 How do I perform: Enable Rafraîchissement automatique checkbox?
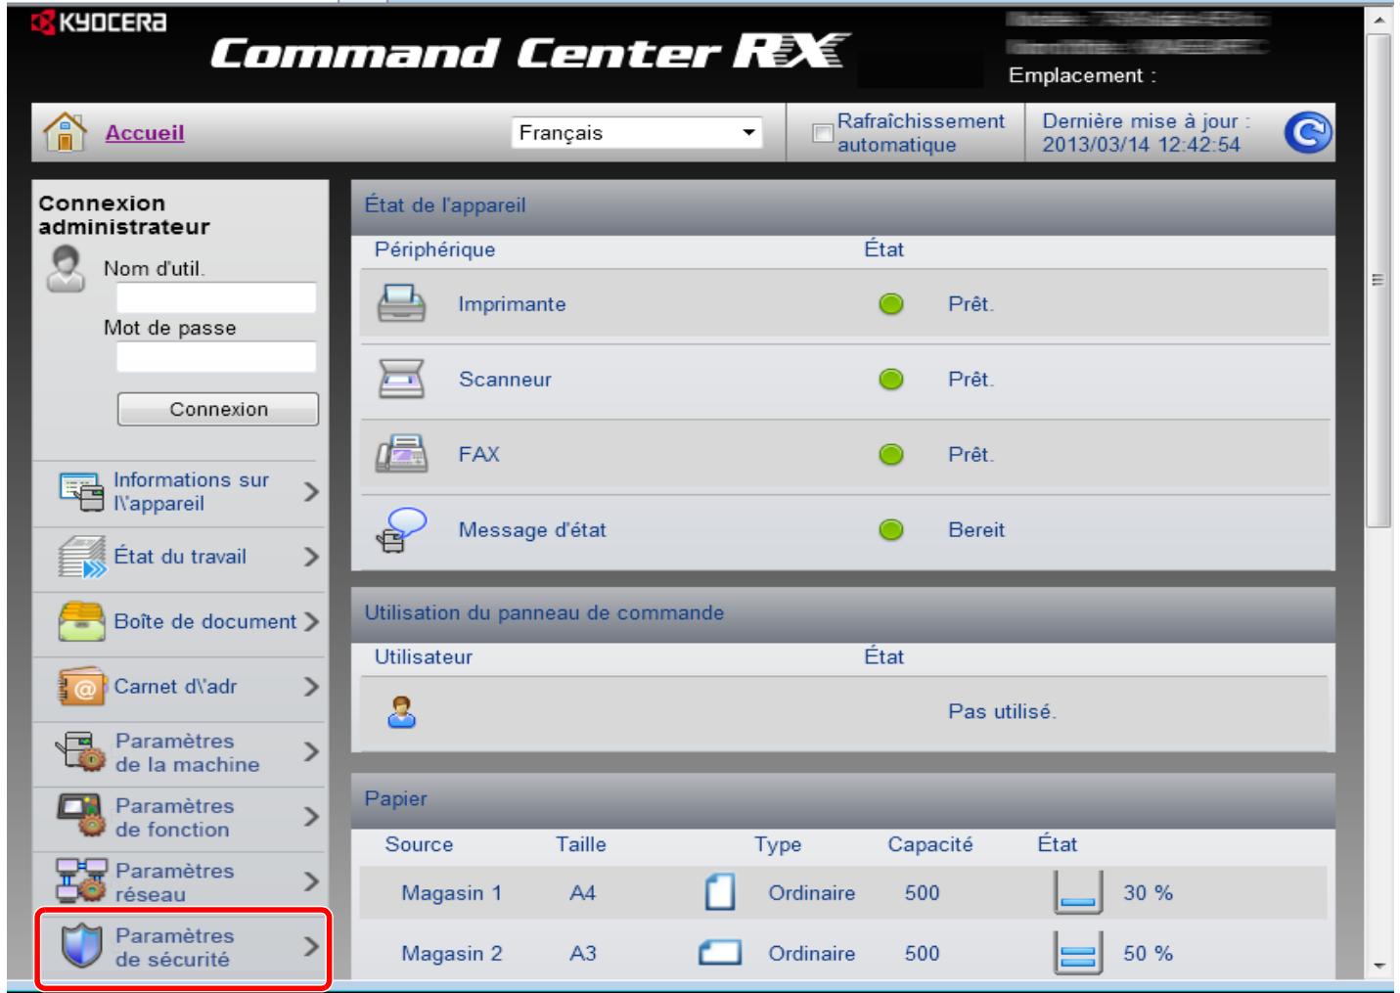[823, 133]
